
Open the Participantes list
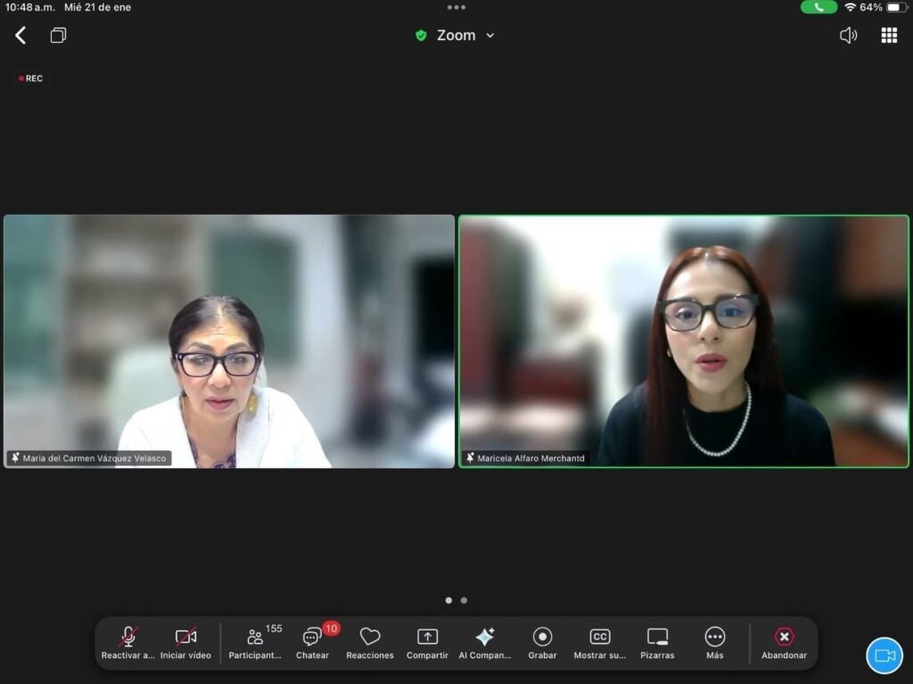point(255,642)
